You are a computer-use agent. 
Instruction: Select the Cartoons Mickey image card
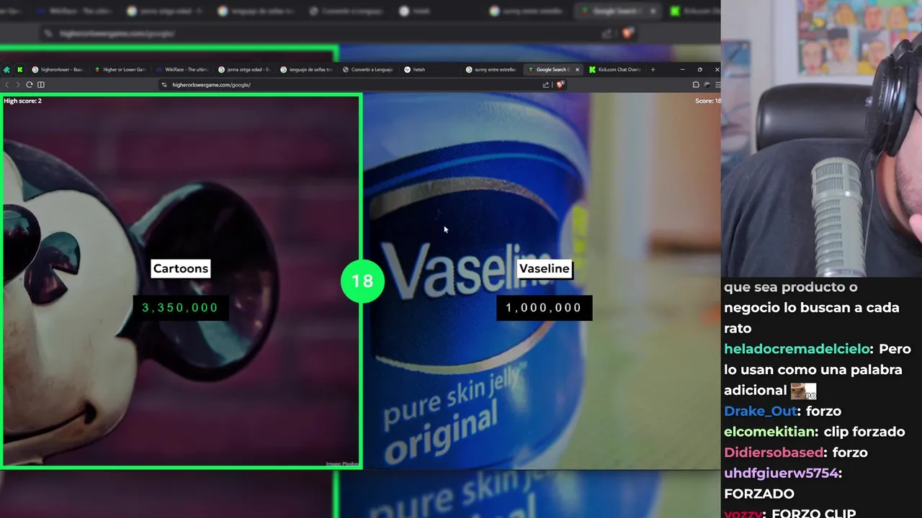[180, 281]
